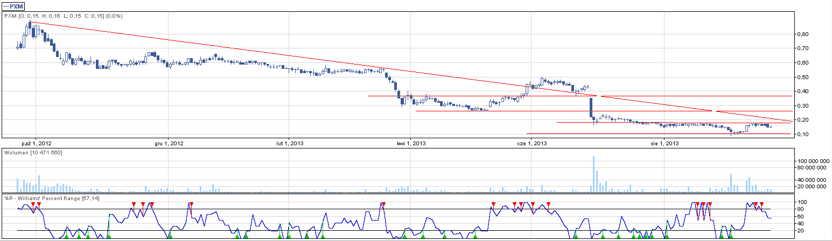
Task: Click the large falling candle in mid-June 2013
Action: (x=591, y=108)
